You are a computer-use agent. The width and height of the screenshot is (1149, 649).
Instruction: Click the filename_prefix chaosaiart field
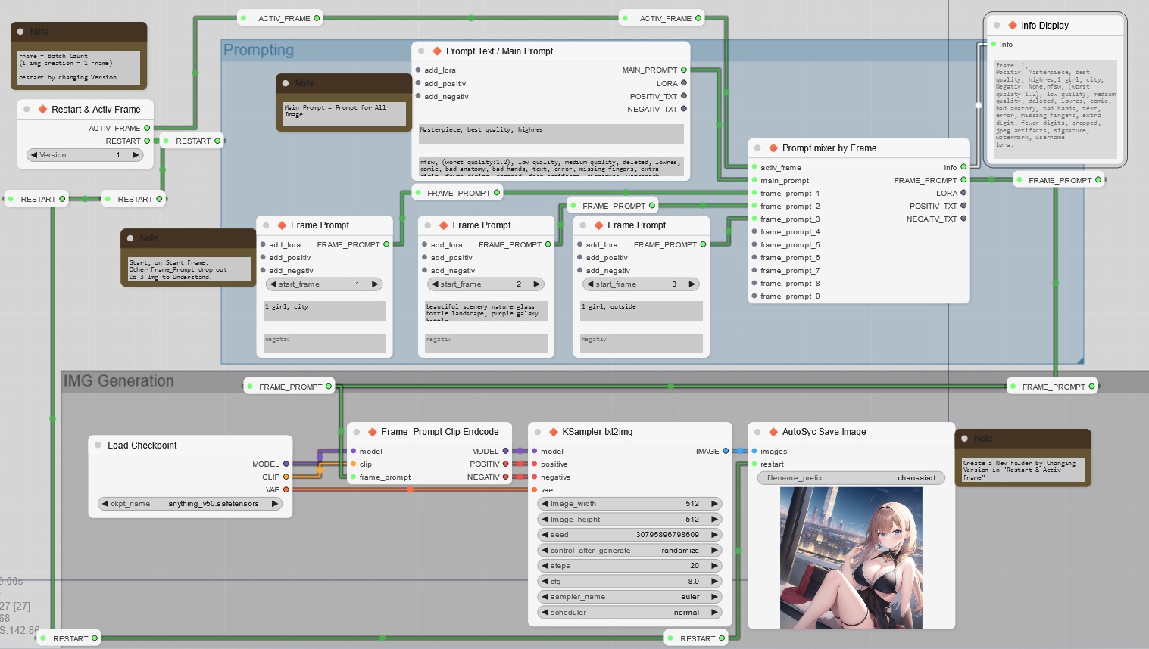tap(851, 478)
